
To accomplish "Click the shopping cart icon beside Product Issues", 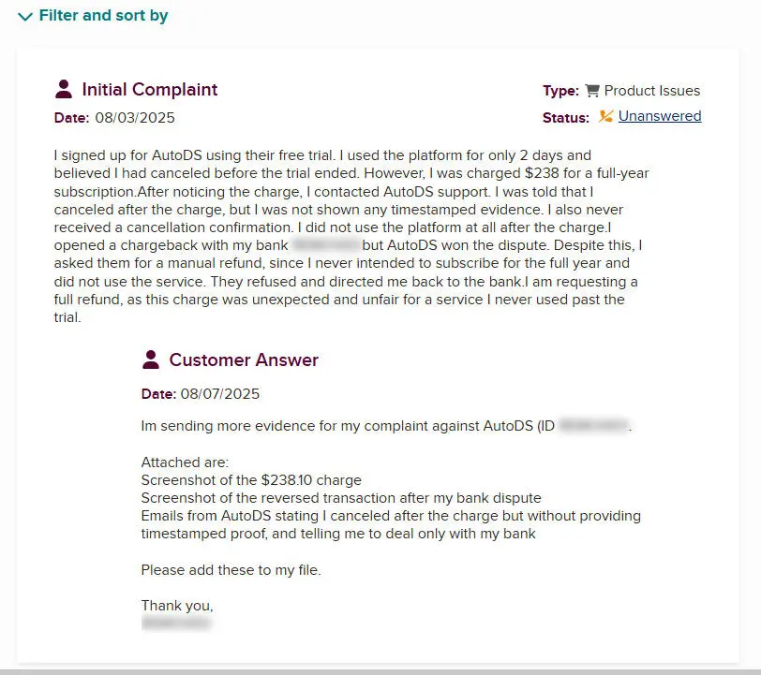I will click(x=591, y=91).
